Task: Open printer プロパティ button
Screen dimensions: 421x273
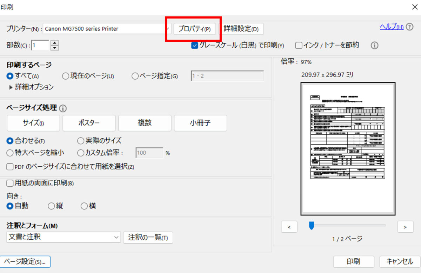Action: coord(194,29)
